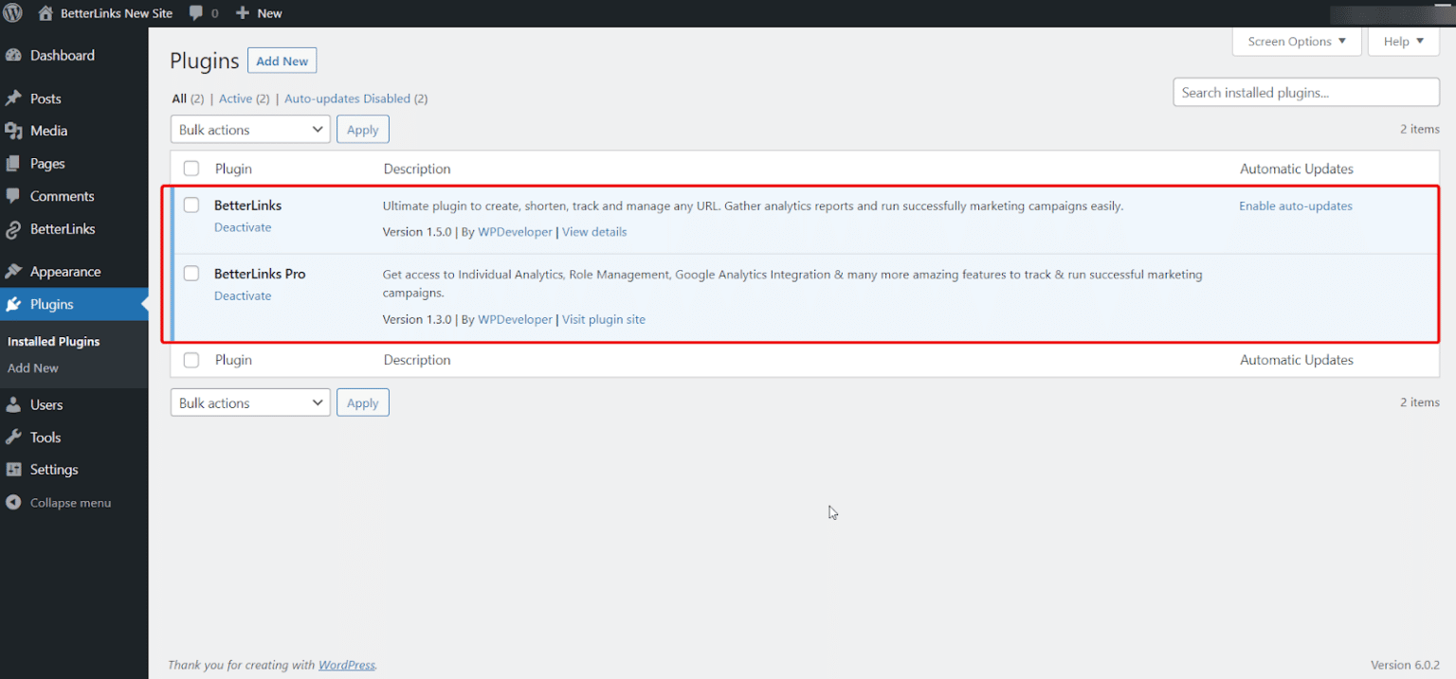Expand the Screen Options panel

coord(1296,41)
